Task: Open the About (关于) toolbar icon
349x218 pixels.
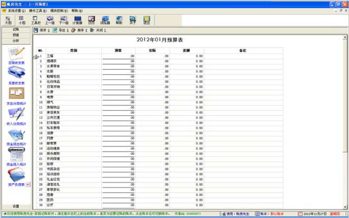Action: point(133,20)
